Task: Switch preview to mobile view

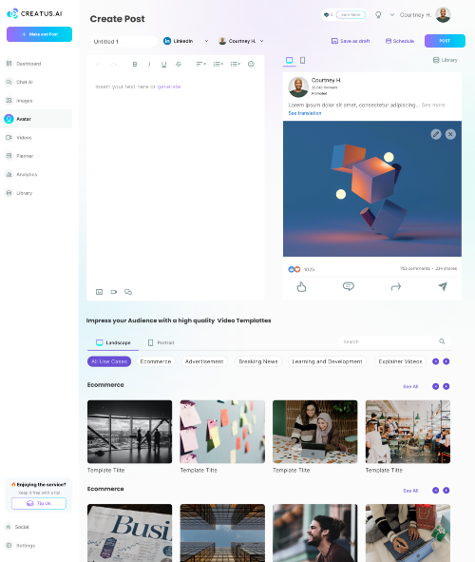Action: tap(302, 60)
